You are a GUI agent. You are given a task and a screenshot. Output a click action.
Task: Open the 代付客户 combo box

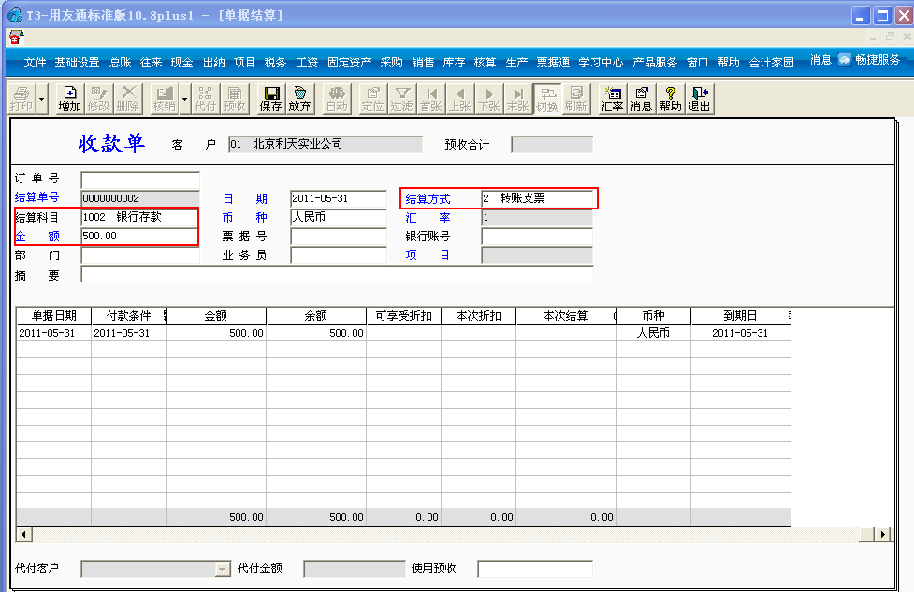[223, 570]
